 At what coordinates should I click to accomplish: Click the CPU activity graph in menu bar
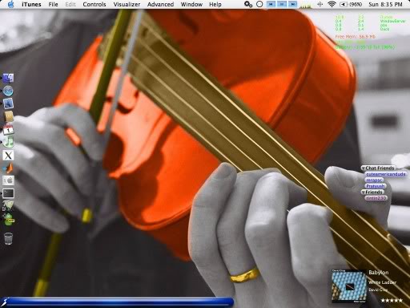click(x=306, y=5)
